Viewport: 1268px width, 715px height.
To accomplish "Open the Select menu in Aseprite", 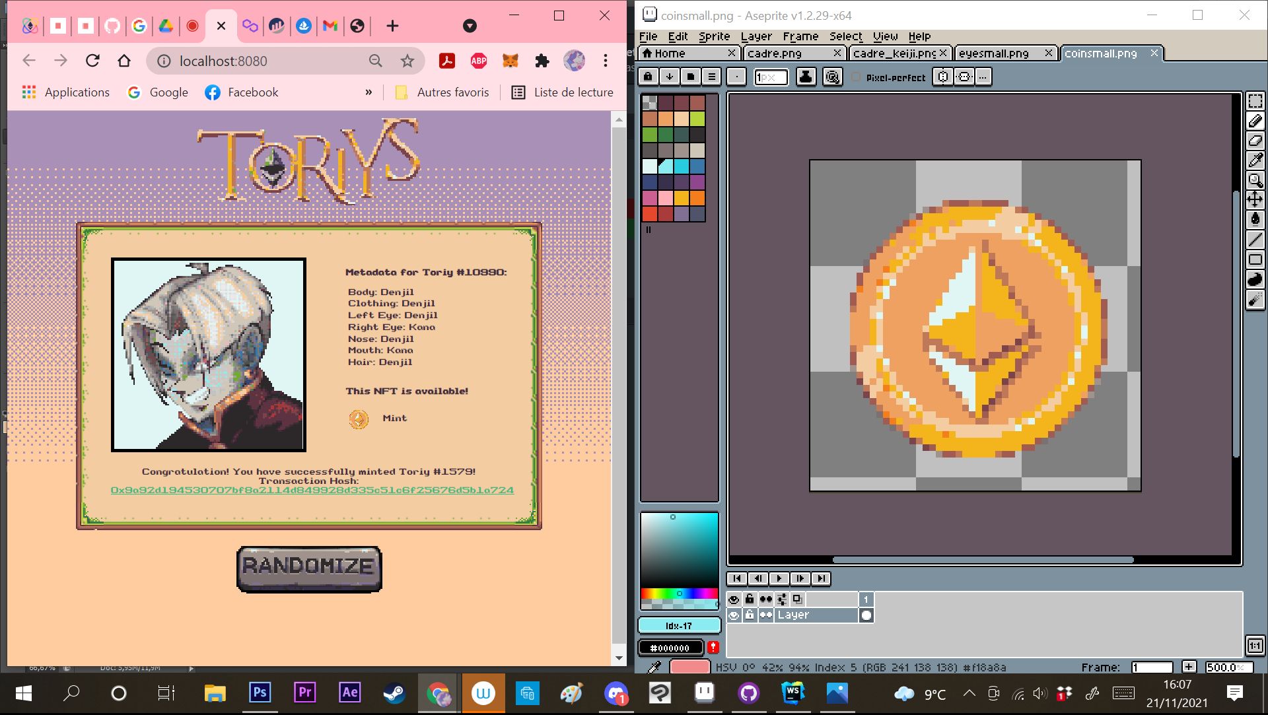I will coord(846,36).
